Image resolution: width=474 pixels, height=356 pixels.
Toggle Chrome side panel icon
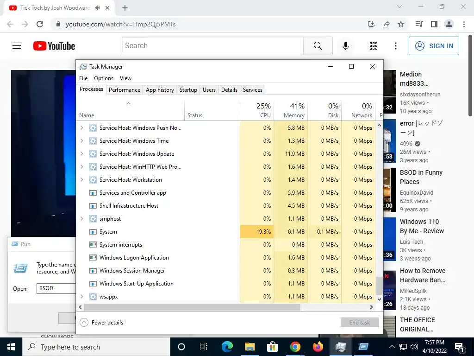click(434, 24)
